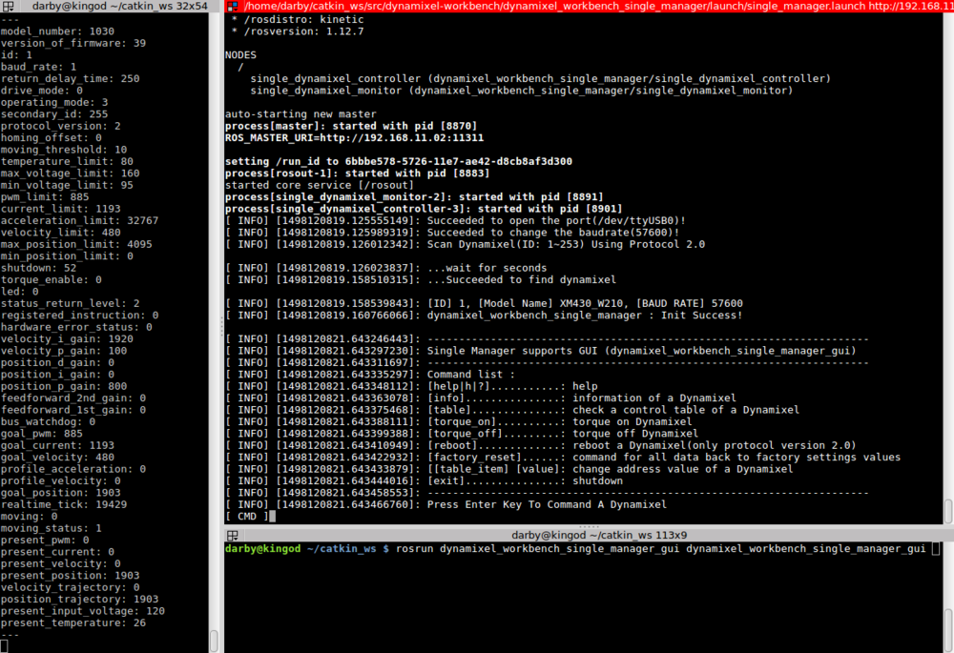Click the scrollbar thumb of the left terminal pane
Viewport: 954px width, 653px height.
click(x=215, y=641)
